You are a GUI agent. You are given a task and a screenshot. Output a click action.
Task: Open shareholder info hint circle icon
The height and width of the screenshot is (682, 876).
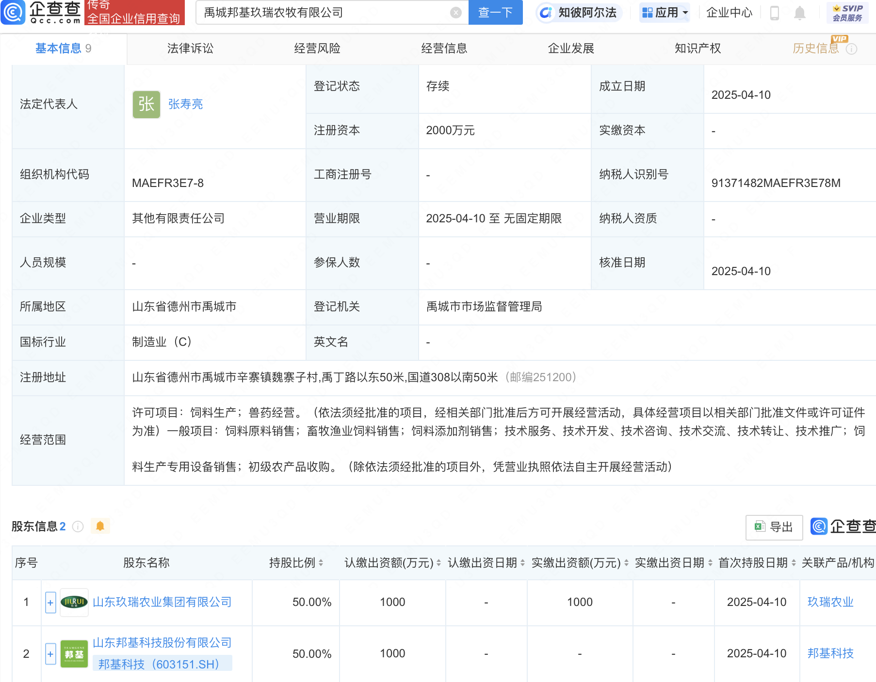tap(78, 527)
